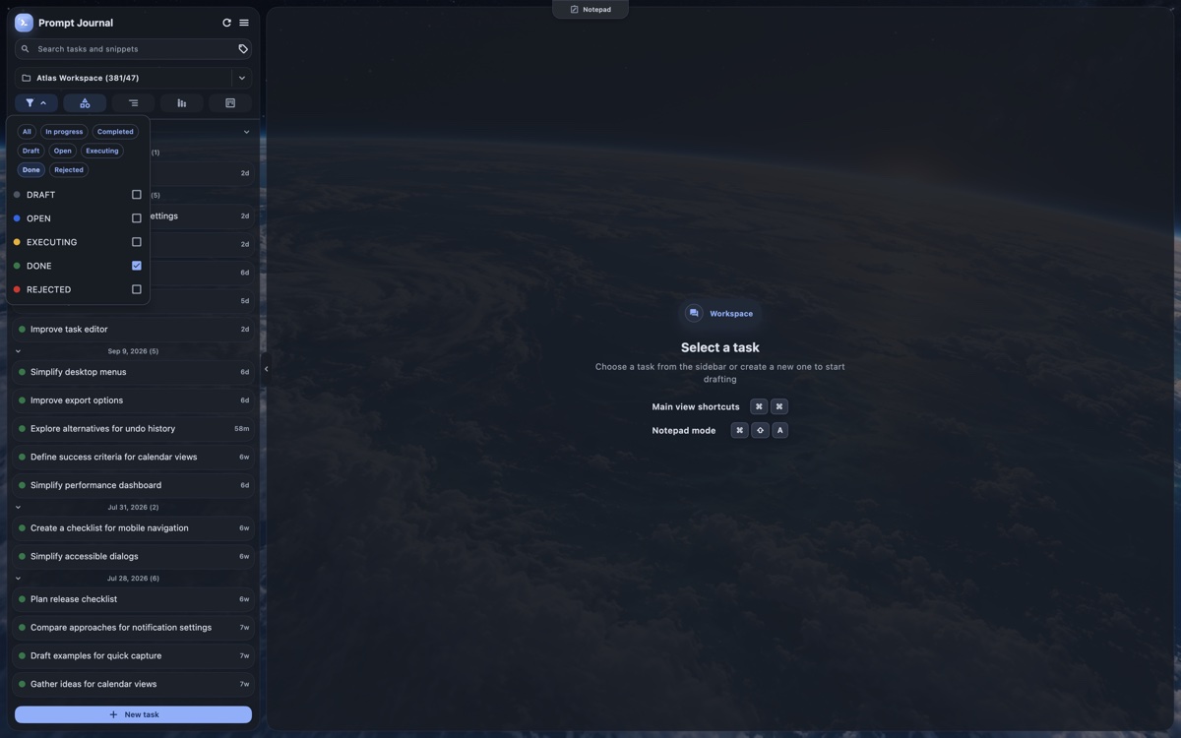
Task: Open the Notepad tab at top
Action: pos(590,10)
